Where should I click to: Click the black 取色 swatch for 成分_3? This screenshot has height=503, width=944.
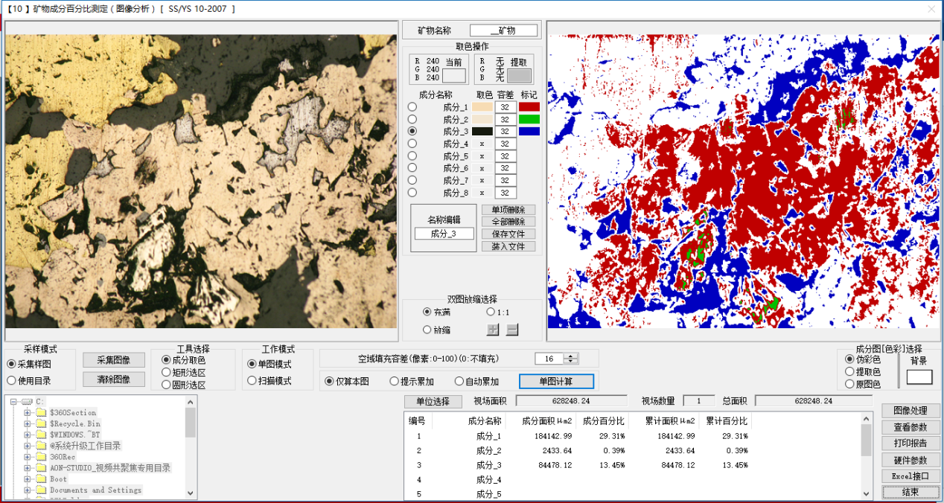point(482,132)
